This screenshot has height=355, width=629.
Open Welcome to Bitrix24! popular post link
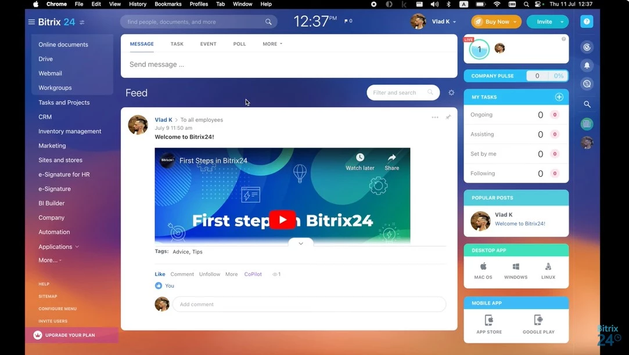click(x=520, y=223)
